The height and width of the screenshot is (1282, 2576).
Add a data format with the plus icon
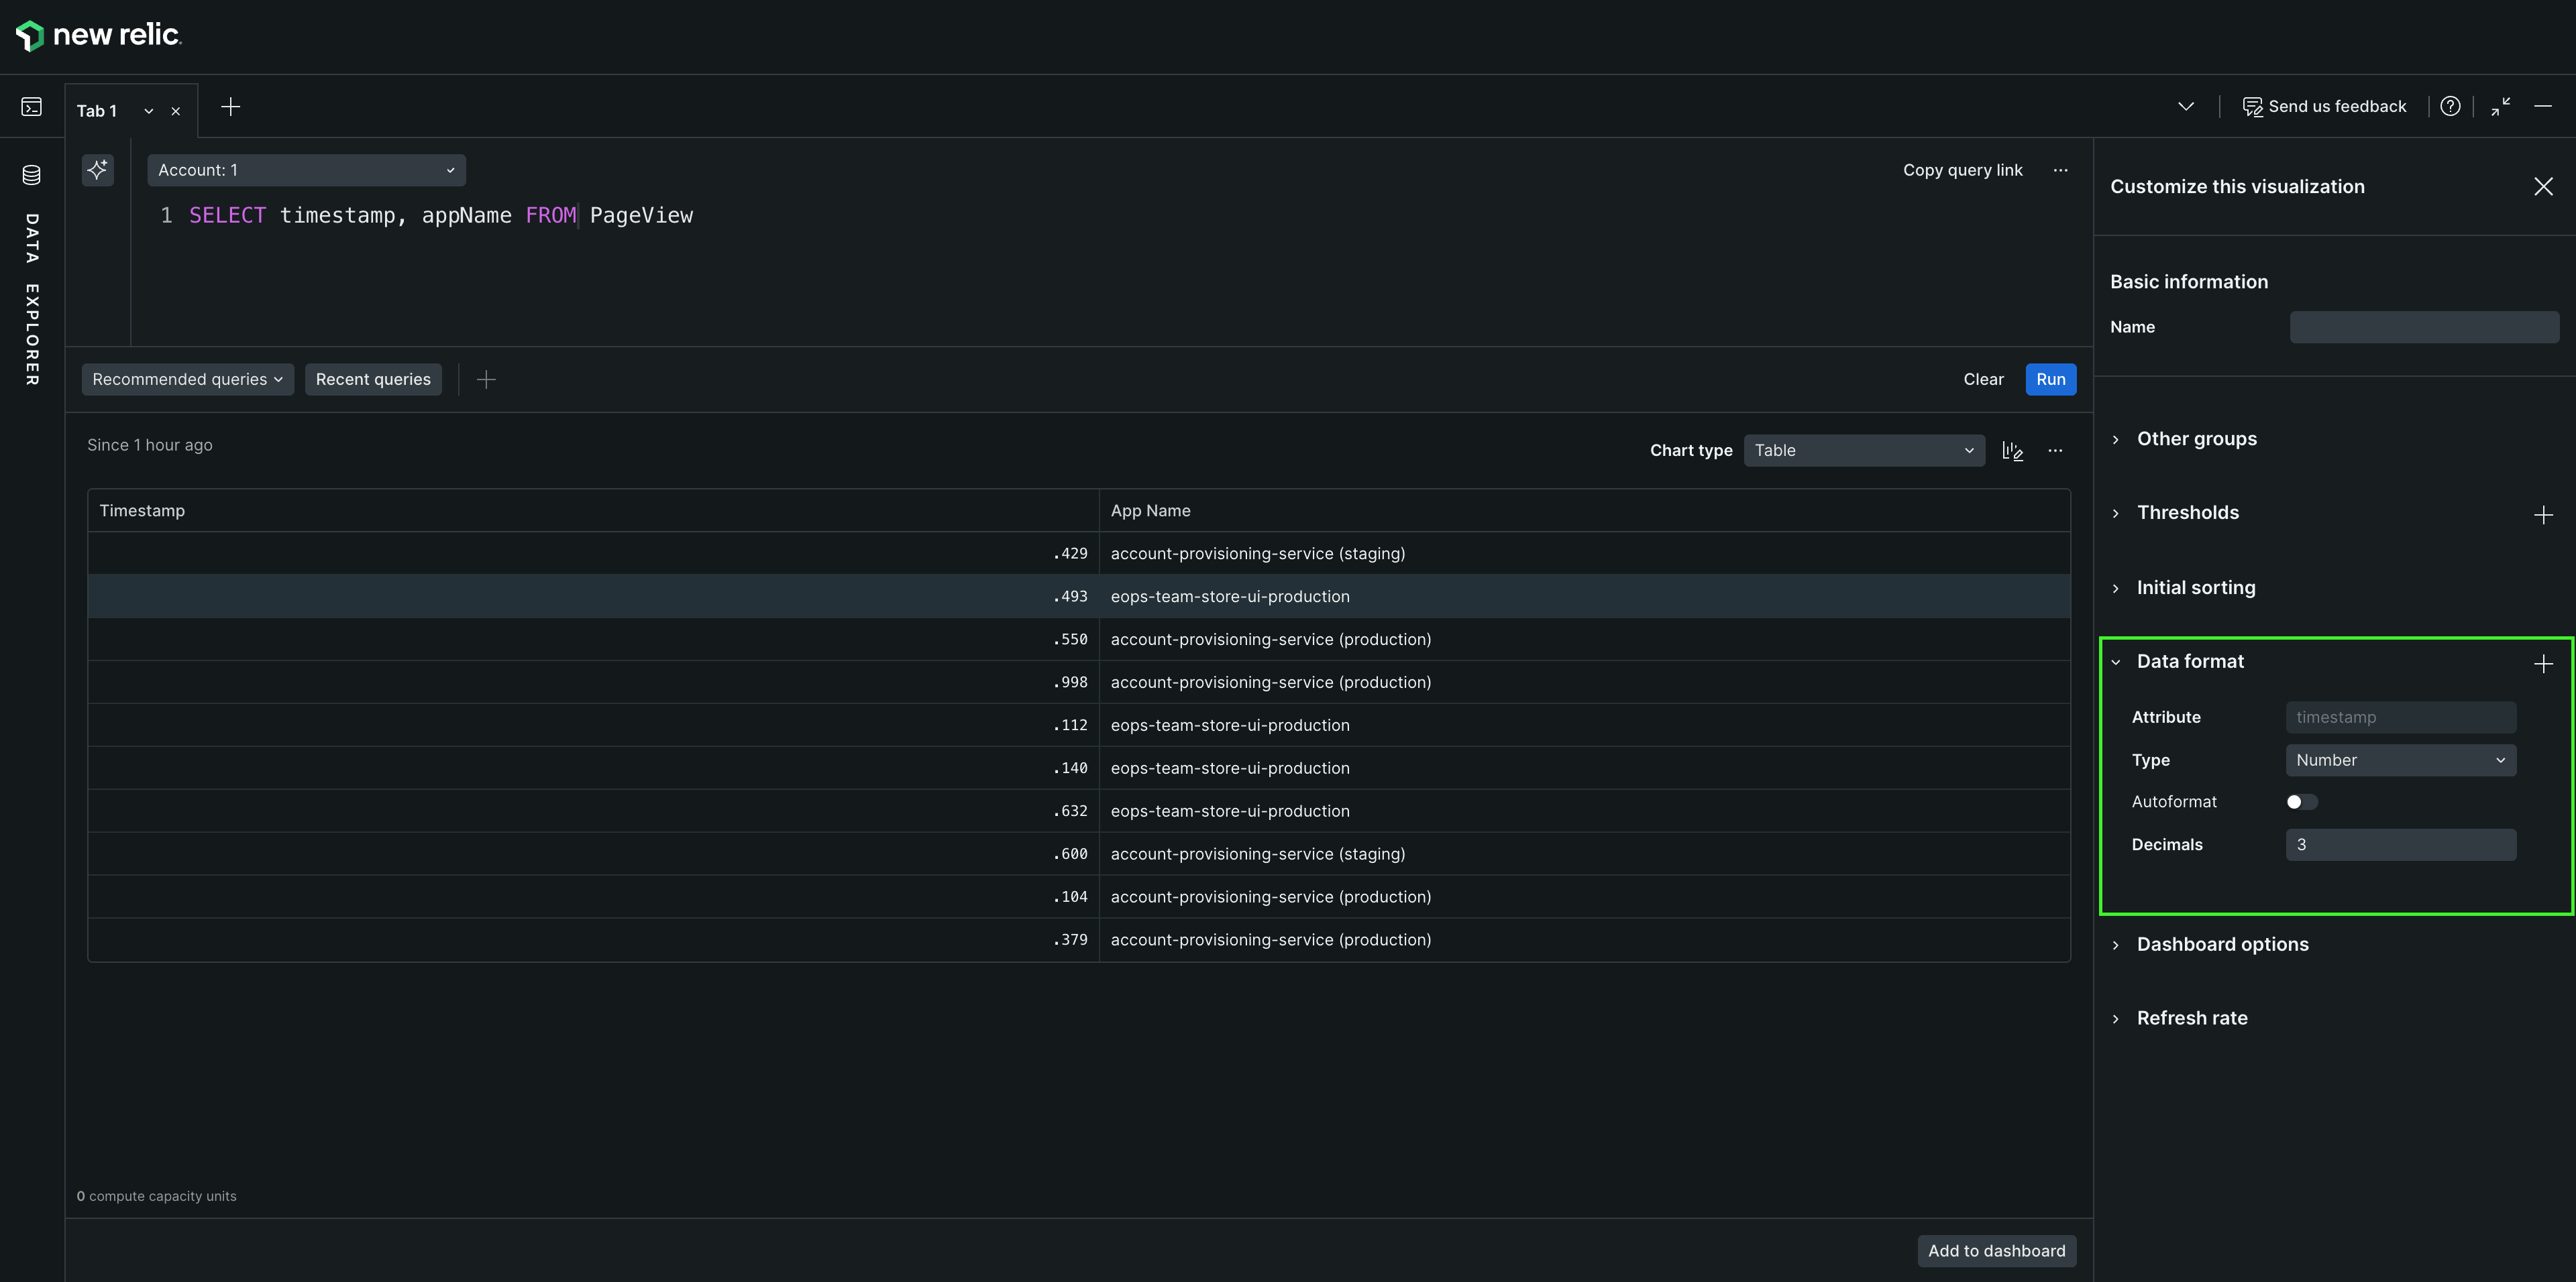pyautogui.click(x=2543, y=664)
